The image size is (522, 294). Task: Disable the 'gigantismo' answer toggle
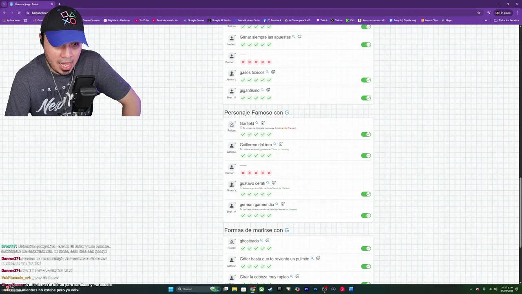pyautogui.click(x=366, y=98)
